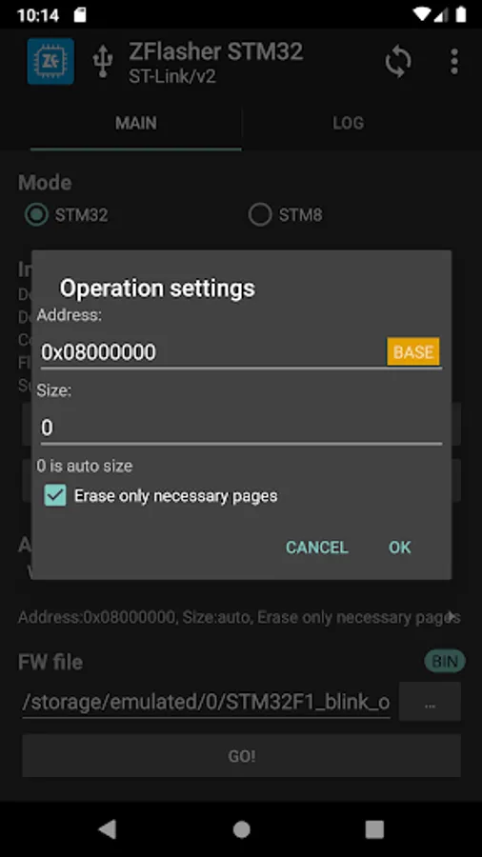The height and width of the screenshot is (857, 482).
Task: Tap the BIN file type badge
Action: click(445, 662)
